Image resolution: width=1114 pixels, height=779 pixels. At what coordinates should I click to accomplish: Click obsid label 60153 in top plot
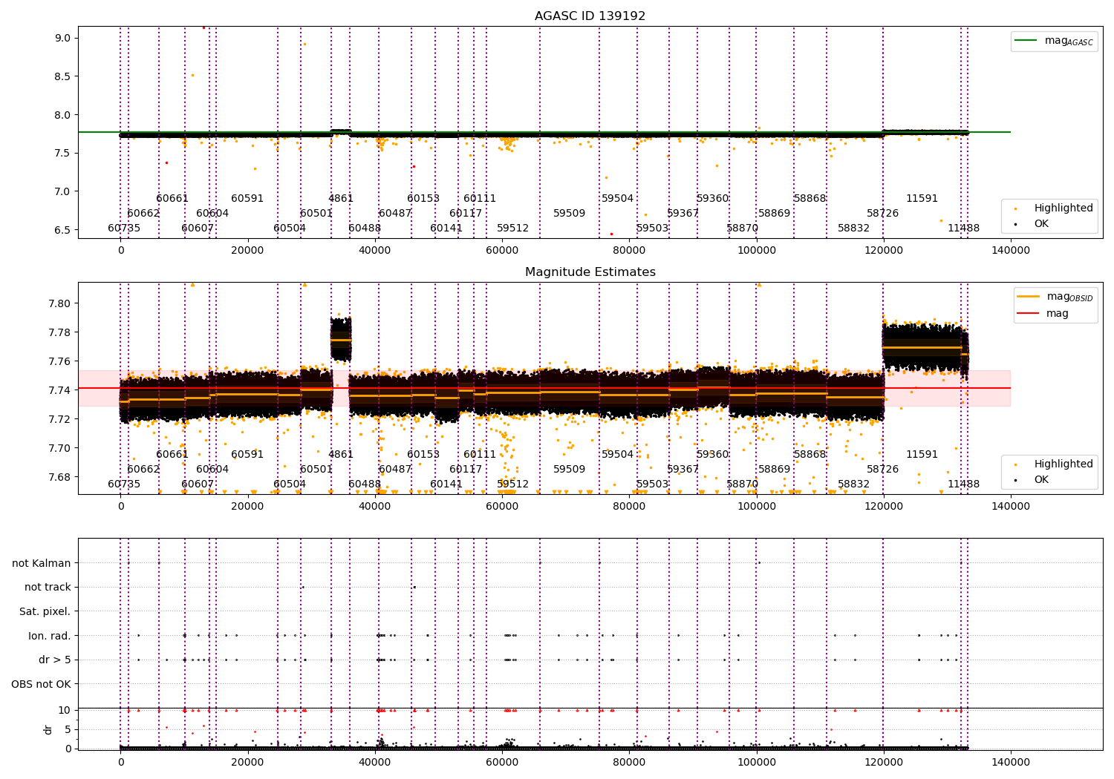click(423, 199)
